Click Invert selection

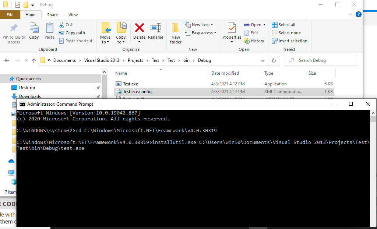point(290,40)
